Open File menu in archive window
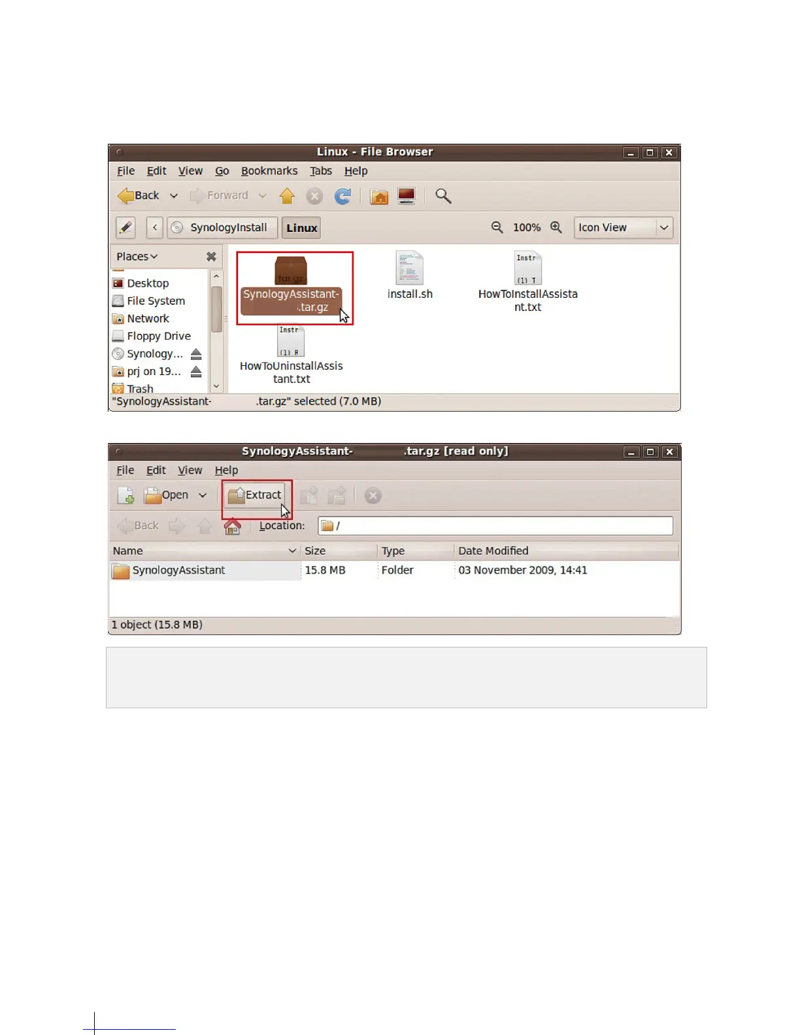 pos(125,470)
